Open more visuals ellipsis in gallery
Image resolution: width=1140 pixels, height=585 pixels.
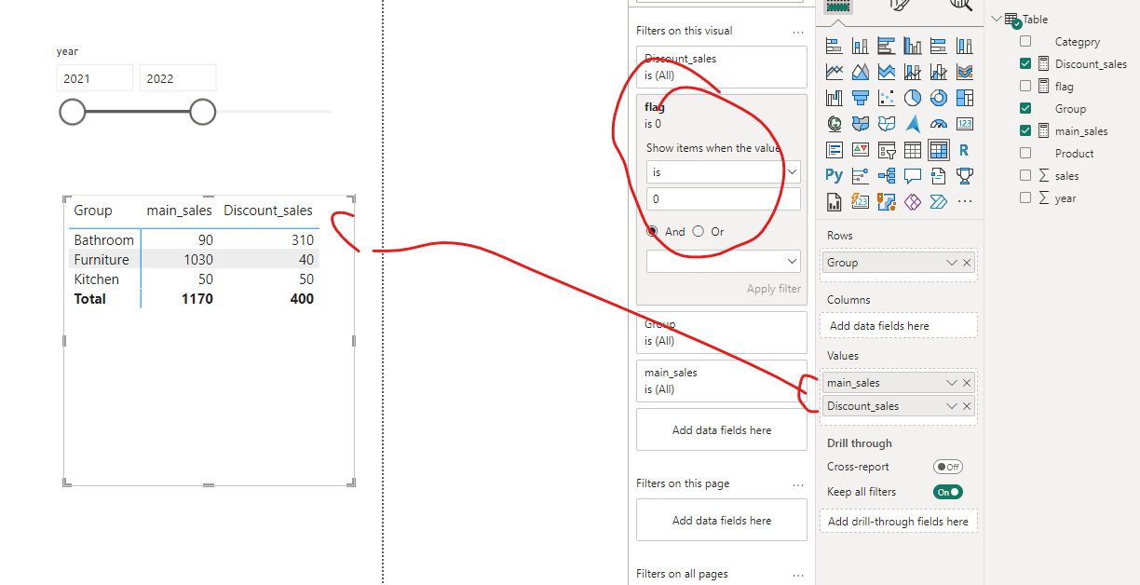[x=965, y=201]
